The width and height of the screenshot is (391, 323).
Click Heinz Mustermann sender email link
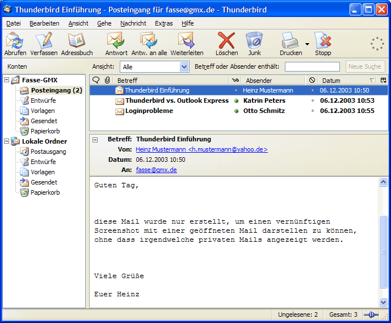201,149
